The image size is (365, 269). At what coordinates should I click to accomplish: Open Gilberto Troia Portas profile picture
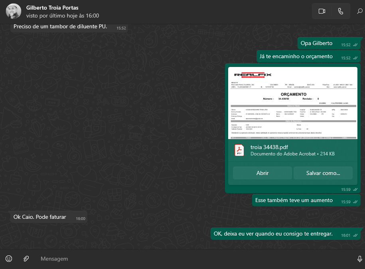[14, 11]
